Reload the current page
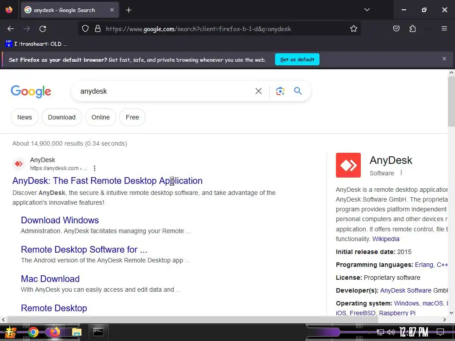This screenshot has height=341, width=455. (x=43, y=29)
